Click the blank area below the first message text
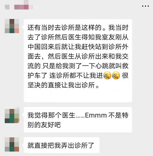Image resolution: width=153 pixels, height=156 pixels. 78,95
